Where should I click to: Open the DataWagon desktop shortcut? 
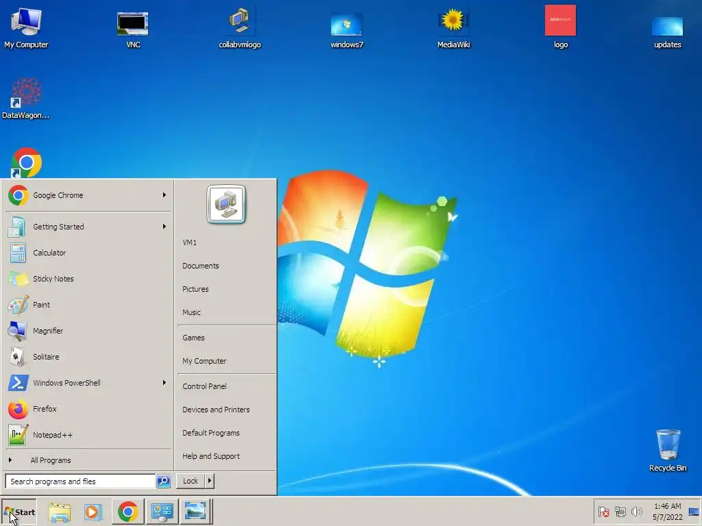(25, 99)
